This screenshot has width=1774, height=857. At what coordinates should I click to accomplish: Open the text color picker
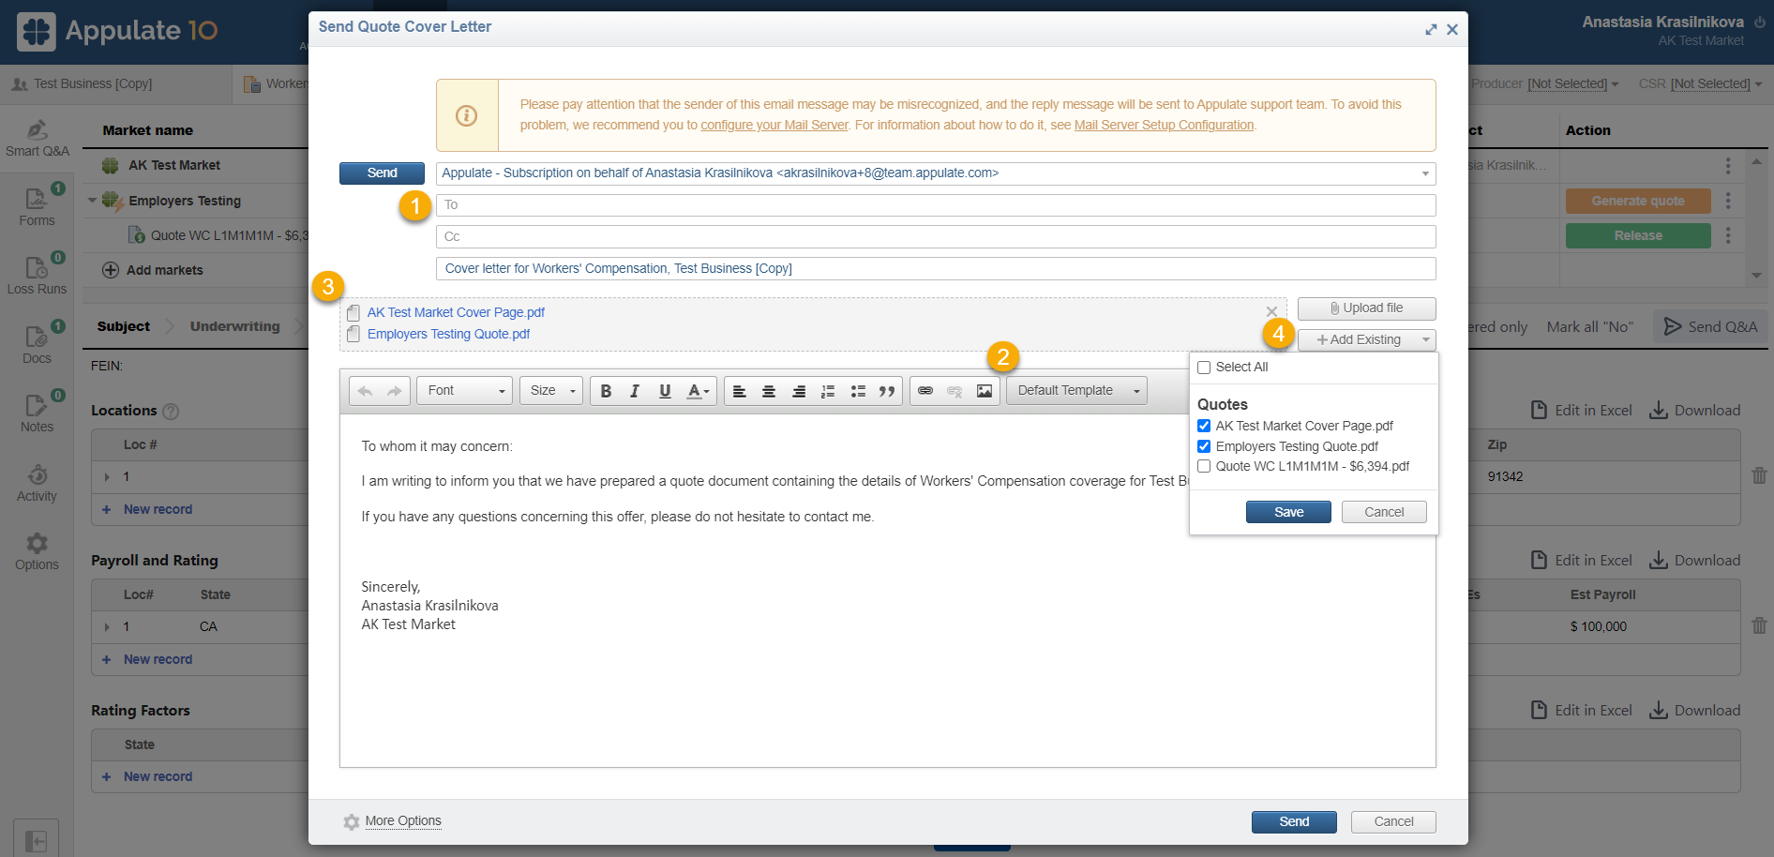pyautogui.click(x=698, y=391)
